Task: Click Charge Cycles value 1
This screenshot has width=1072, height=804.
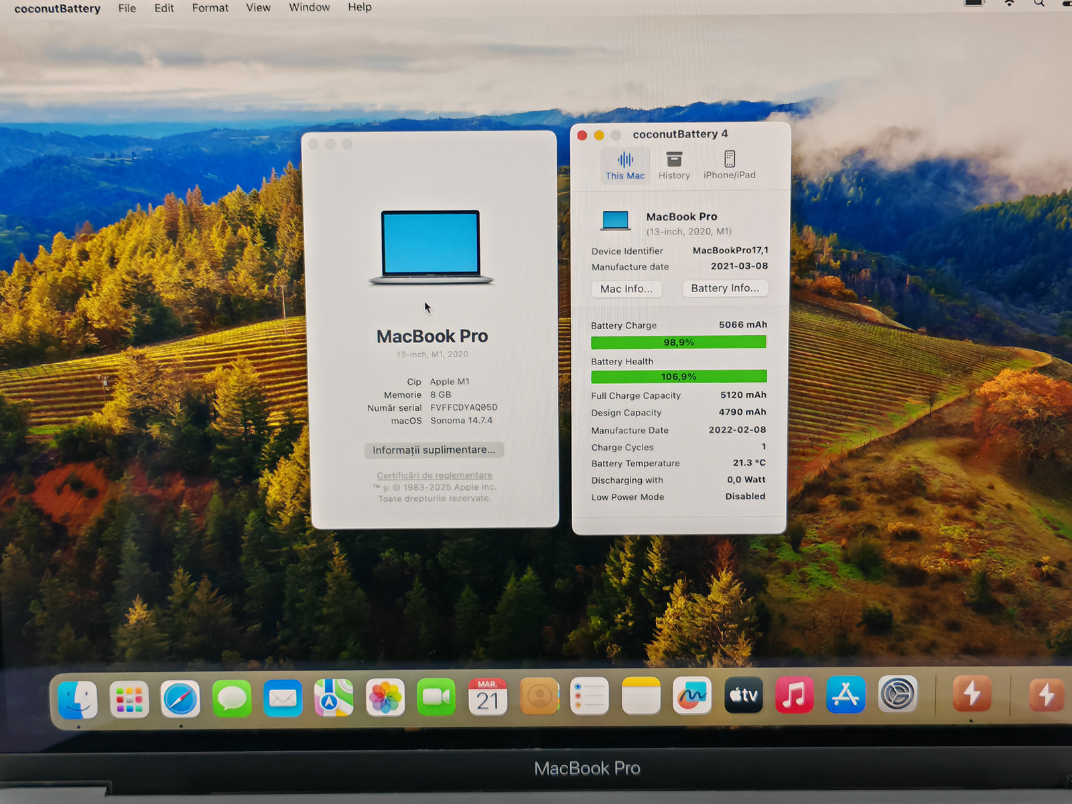Action: 764,446
